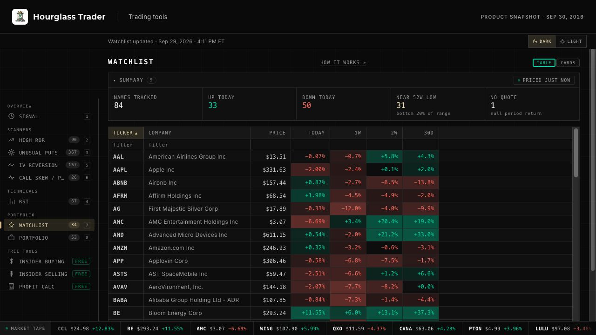Select the Table view toggle

click(544, 63)
